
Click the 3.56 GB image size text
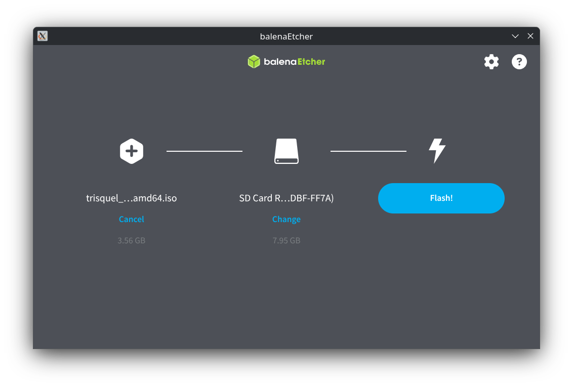[x=132, y=240]
